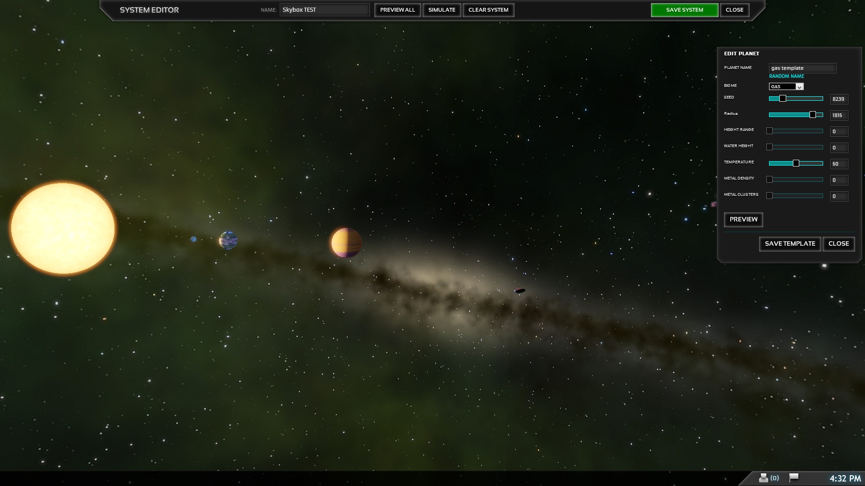Edit the Metal Clusters value field
This screenshot has height=486, width=865.
click(839, 196)
